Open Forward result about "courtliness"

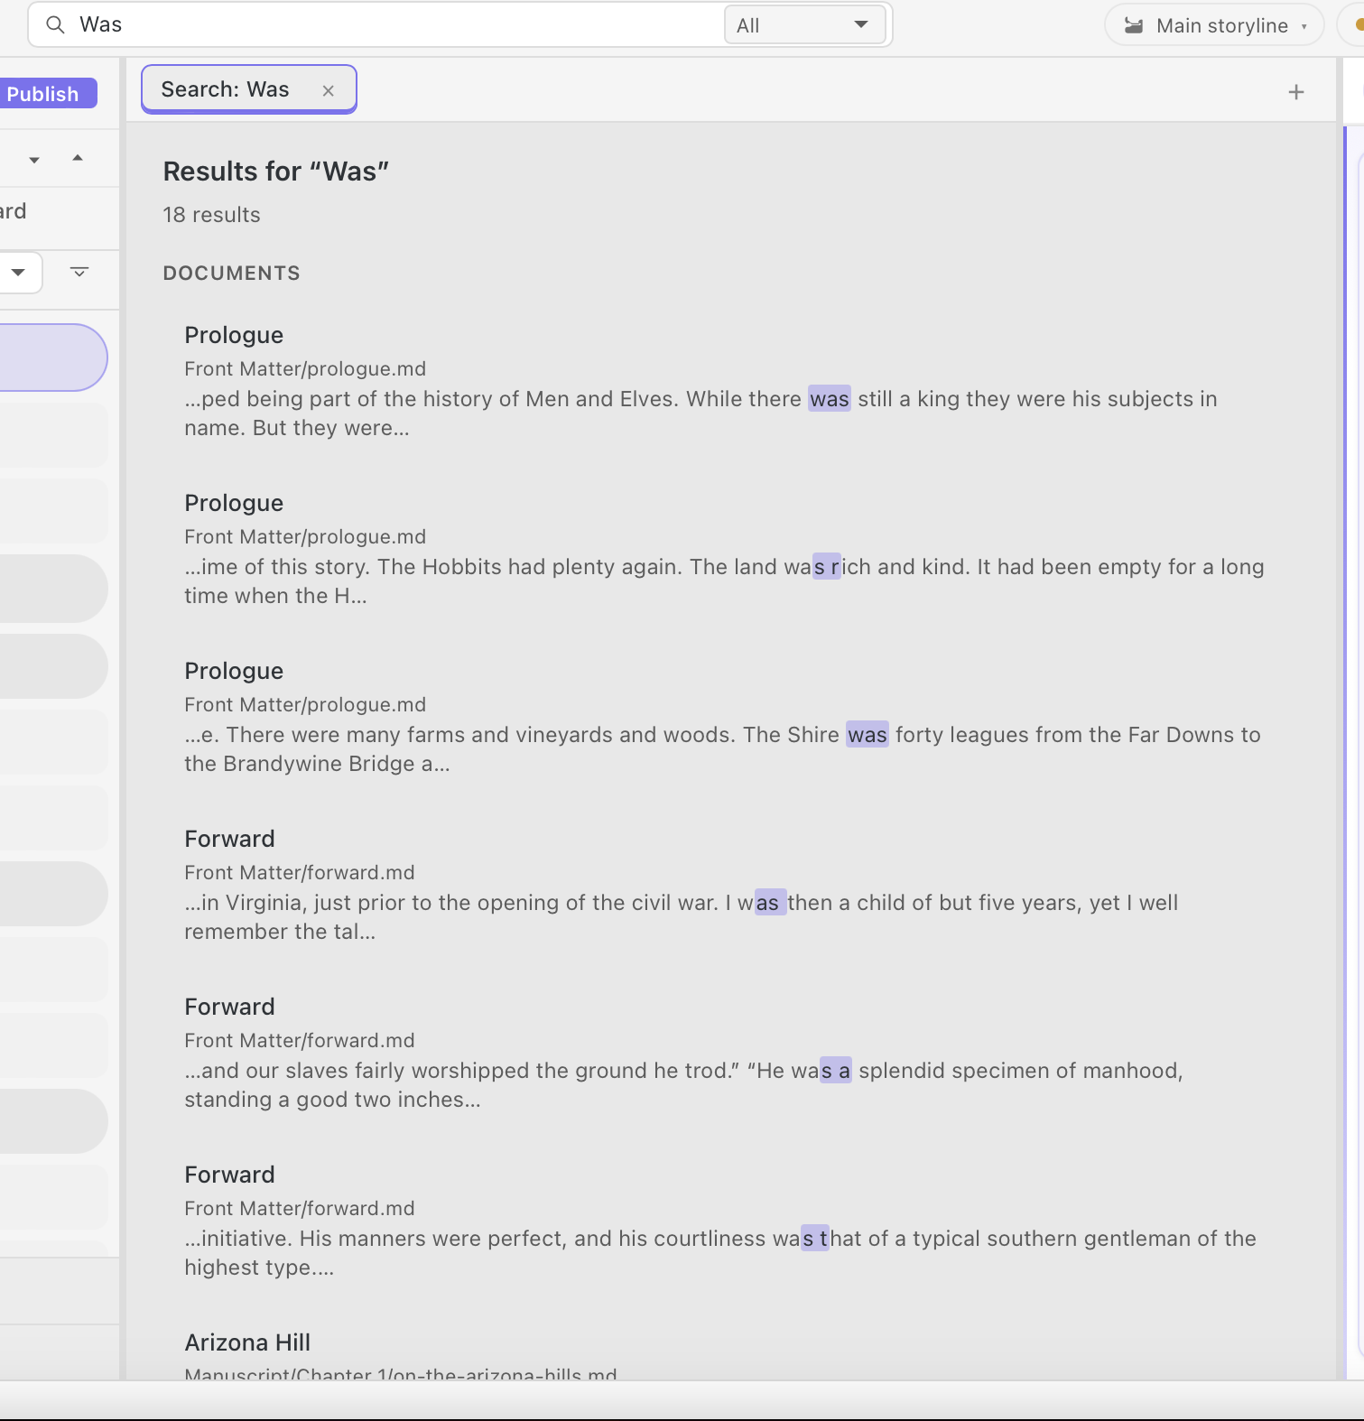point(229,1175)
